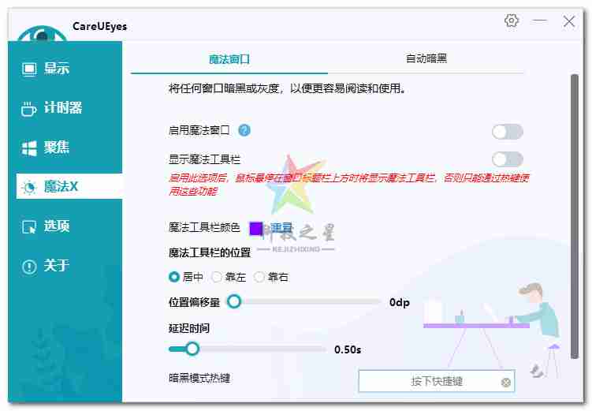Viewport: 592px width, 411px height.
Task: Click the 暗黑模式热键 label
Action: coord(199,378)
